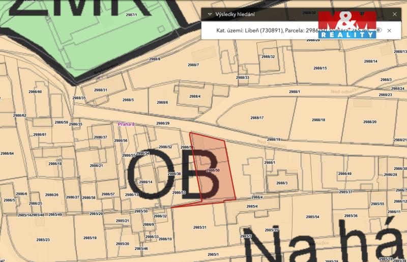Remove the Libeň parcel result entry
The image size is (407, 262).
click(x=389, y=31)
